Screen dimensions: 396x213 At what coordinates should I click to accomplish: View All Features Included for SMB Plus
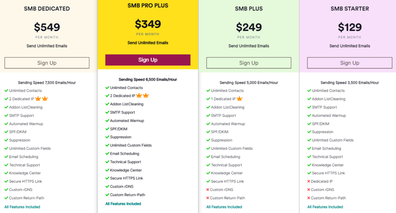[x=224, y=207]
